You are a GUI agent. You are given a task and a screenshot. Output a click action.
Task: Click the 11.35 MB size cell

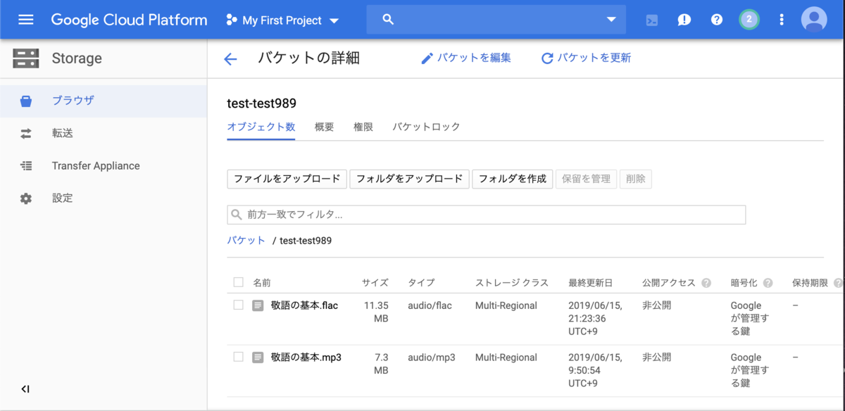pyautogui.click(x=376, y=312)
